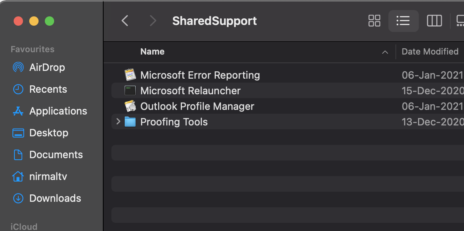Viewport: 464px width, 231px height.
Task: Switch to column view
Action: click(434, 21)
